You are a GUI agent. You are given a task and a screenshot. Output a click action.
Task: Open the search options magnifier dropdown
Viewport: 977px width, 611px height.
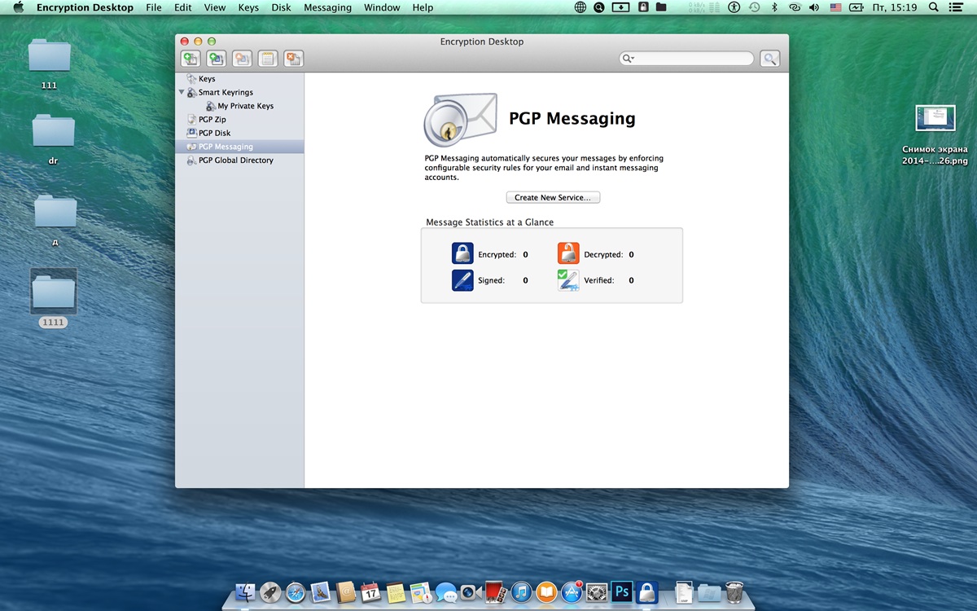pos(628,59)
